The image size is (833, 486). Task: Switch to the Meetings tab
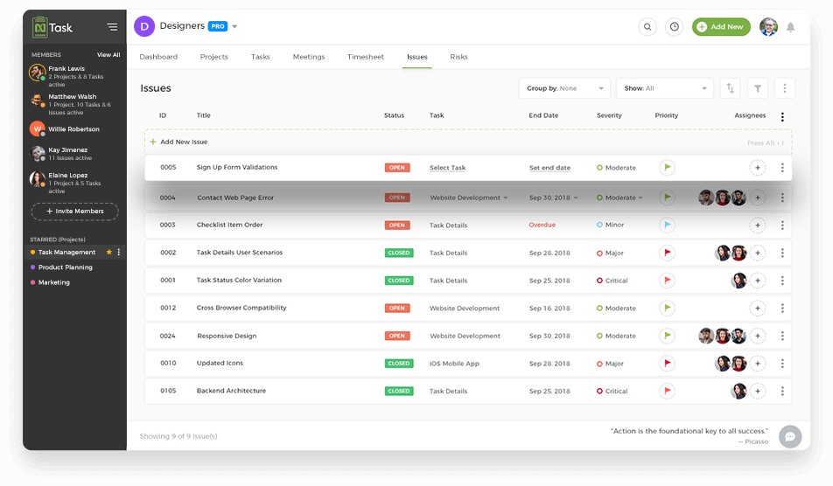[309, 57]
